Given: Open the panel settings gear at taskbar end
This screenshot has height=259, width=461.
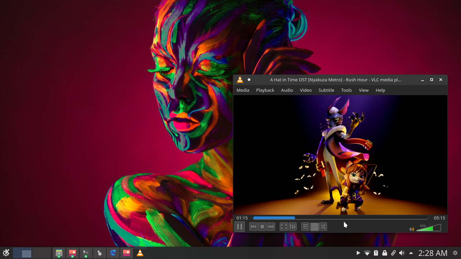Looking at the screenshot, I should (x=455, y=253).
